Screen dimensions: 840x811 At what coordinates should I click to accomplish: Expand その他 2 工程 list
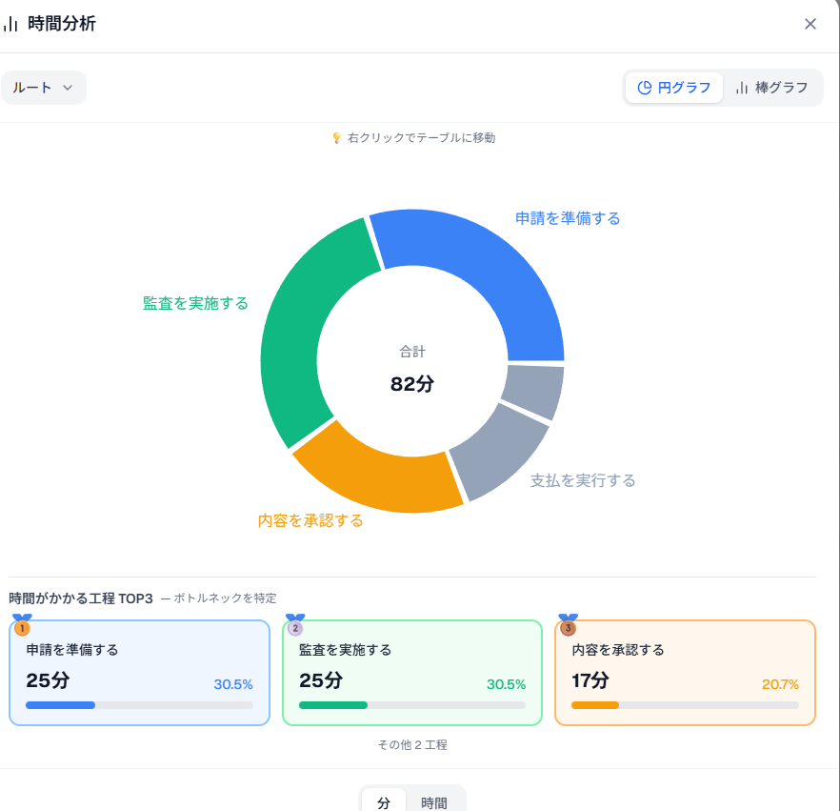click(x=412, y=744)
